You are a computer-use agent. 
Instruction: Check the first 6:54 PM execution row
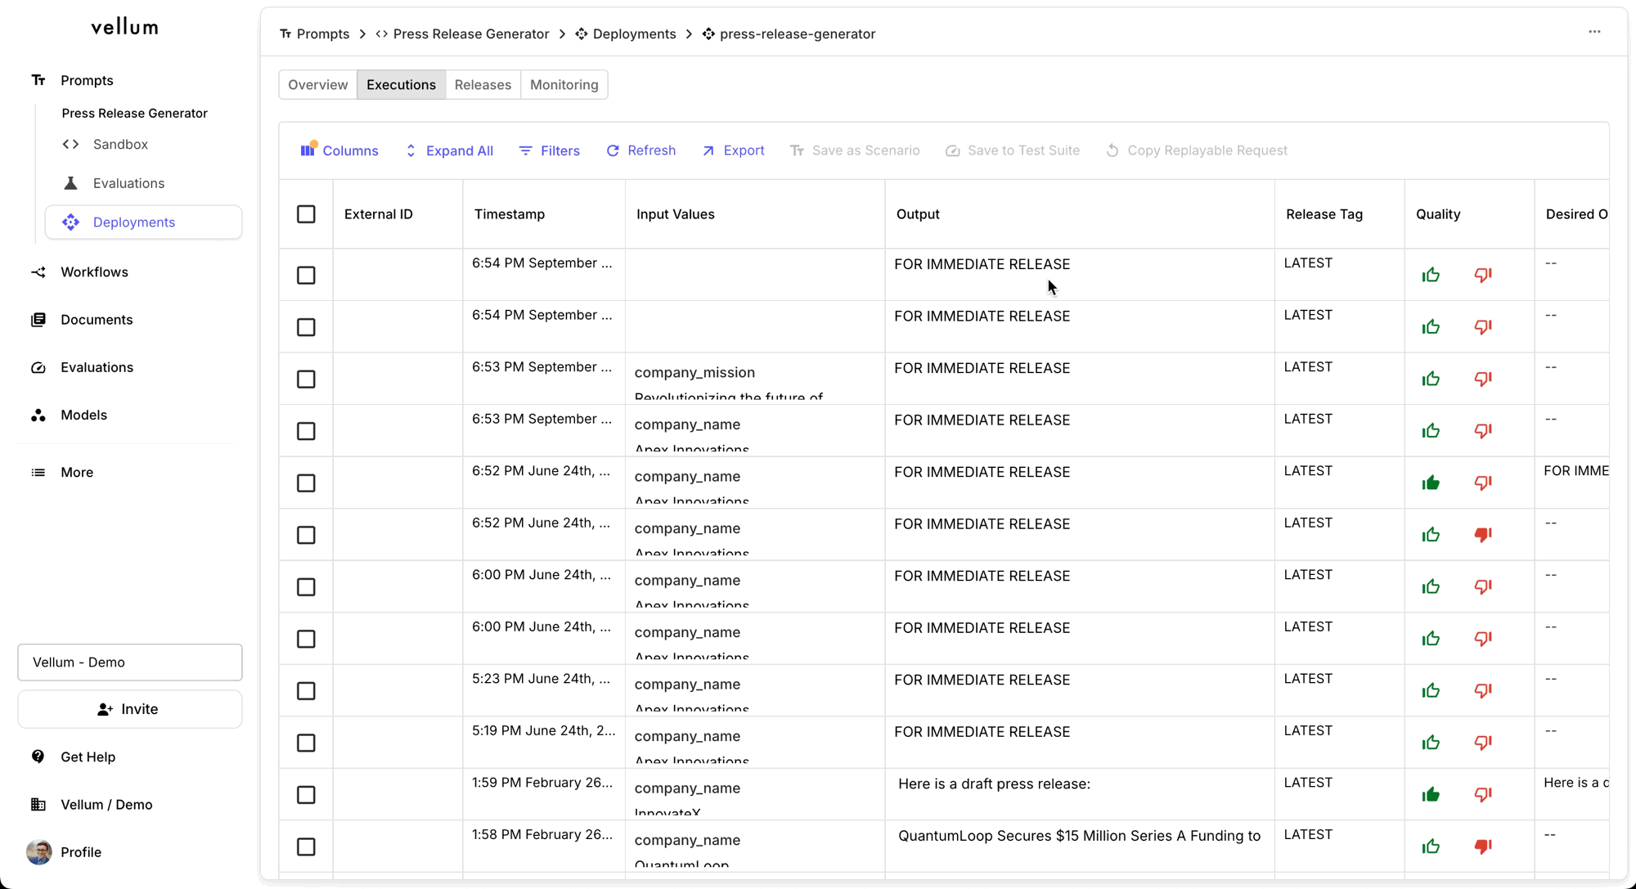306,276
